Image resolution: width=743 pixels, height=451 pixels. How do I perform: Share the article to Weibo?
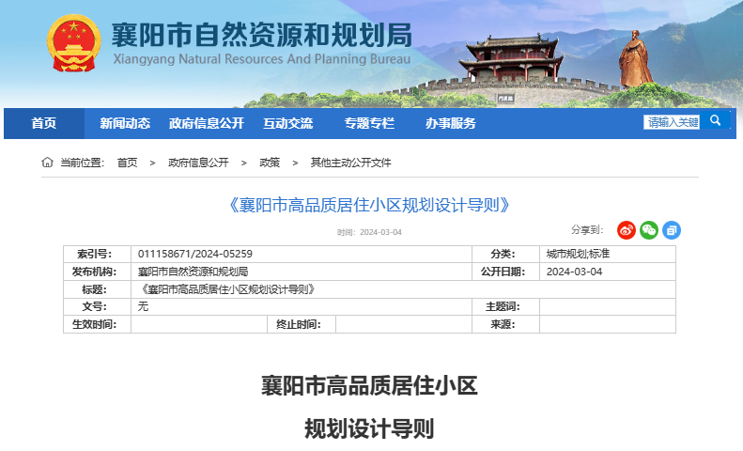click(x=627, y=230)
